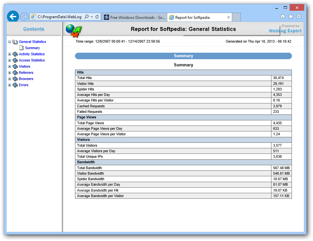
Task: Open the General Statistics link
Action: click(32, 42)
